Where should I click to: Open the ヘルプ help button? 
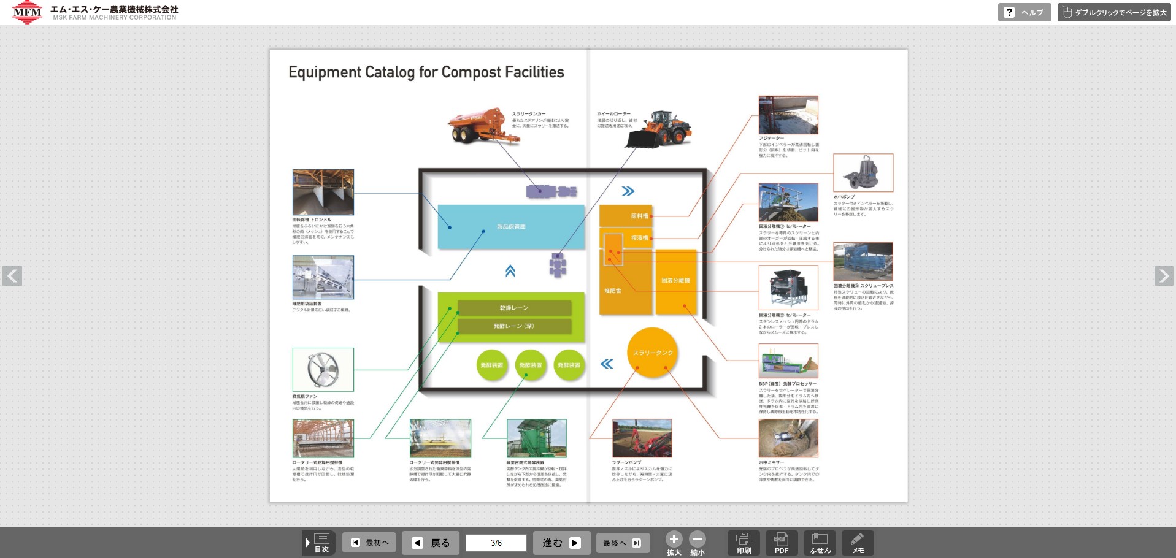coord(1024,12)
